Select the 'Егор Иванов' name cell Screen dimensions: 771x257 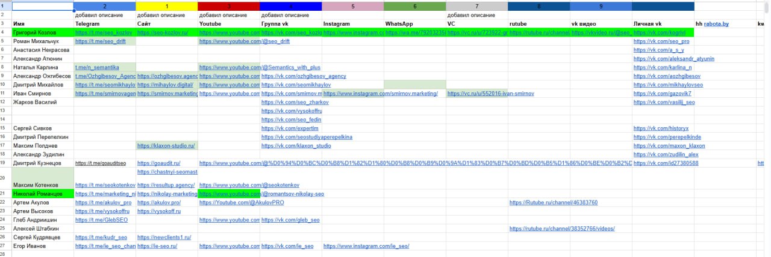click(x=43, y=246)
